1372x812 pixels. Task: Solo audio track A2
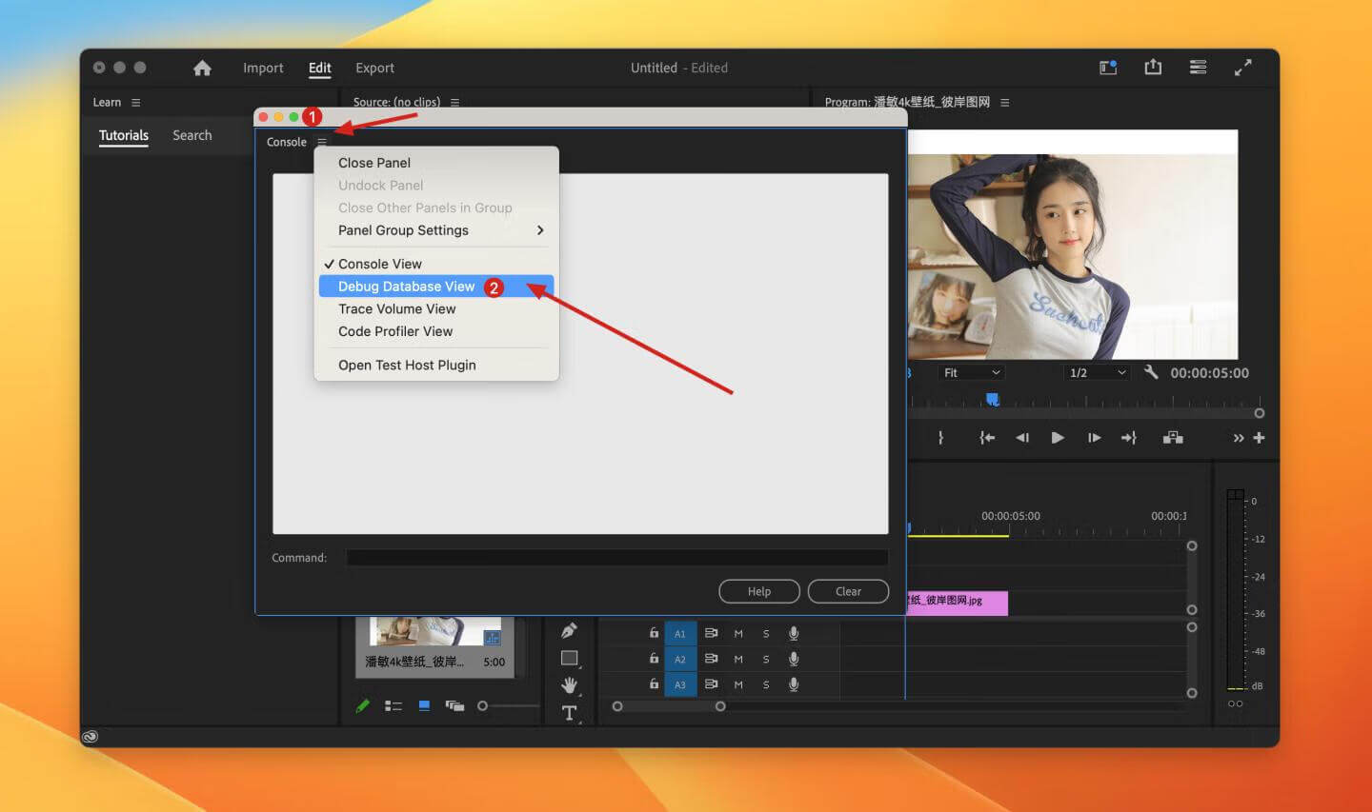[x=766, y=659]
